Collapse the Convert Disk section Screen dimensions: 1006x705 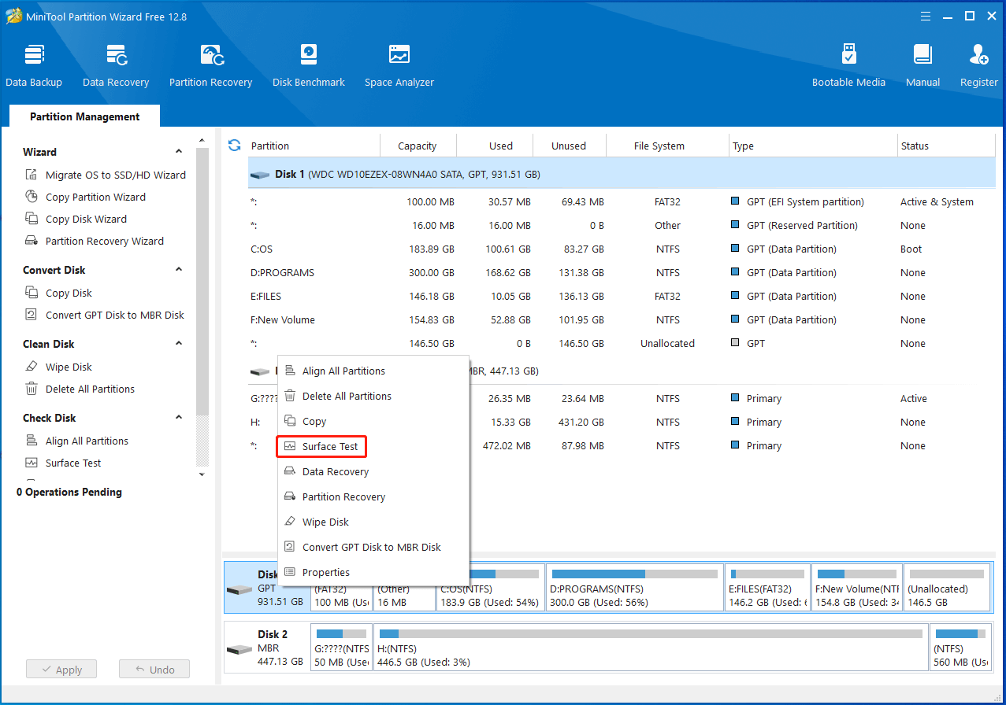tap(179, 269)
